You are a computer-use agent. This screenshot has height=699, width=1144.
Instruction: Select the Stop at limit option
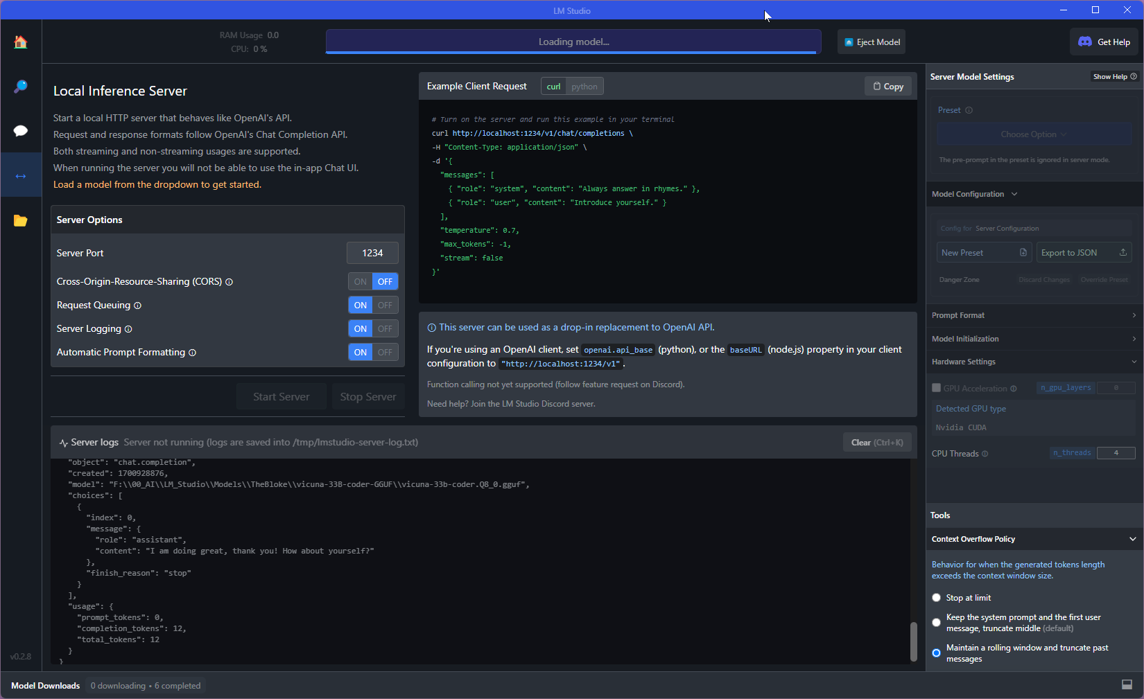click(x=937, y=598)
